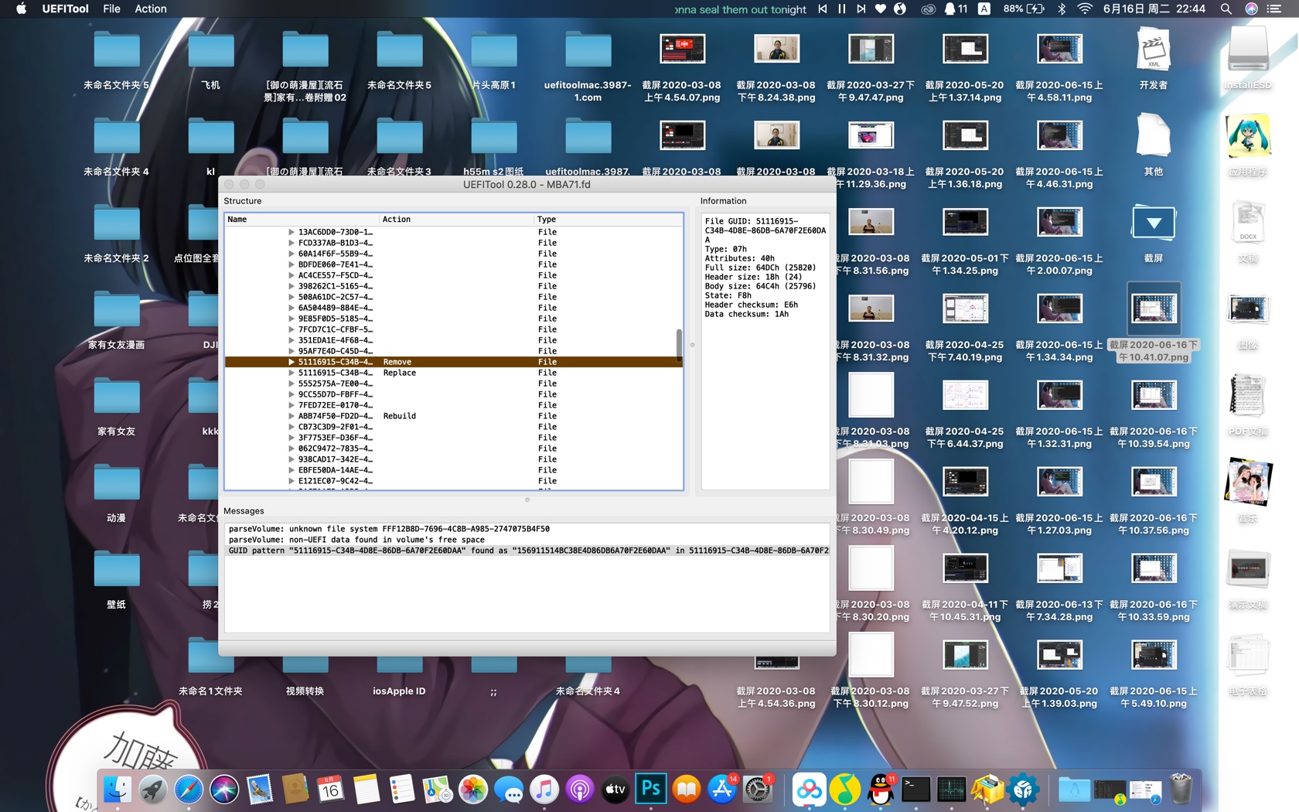Sort by Type column header

(609, 220)
